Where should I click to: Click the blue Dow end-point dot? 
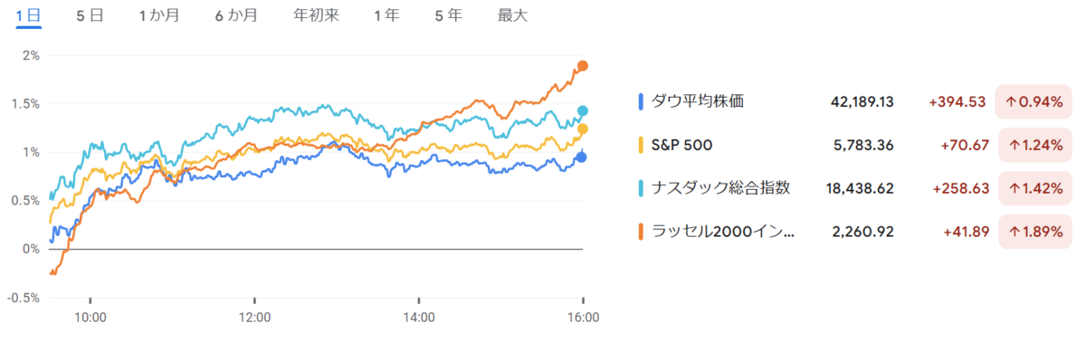[582, 157]
